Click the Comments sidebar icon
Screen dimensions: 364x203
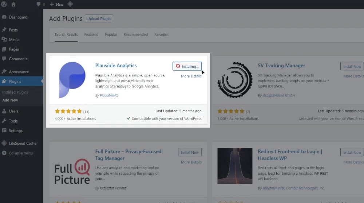pyautogui.click(x=4, y=59)
